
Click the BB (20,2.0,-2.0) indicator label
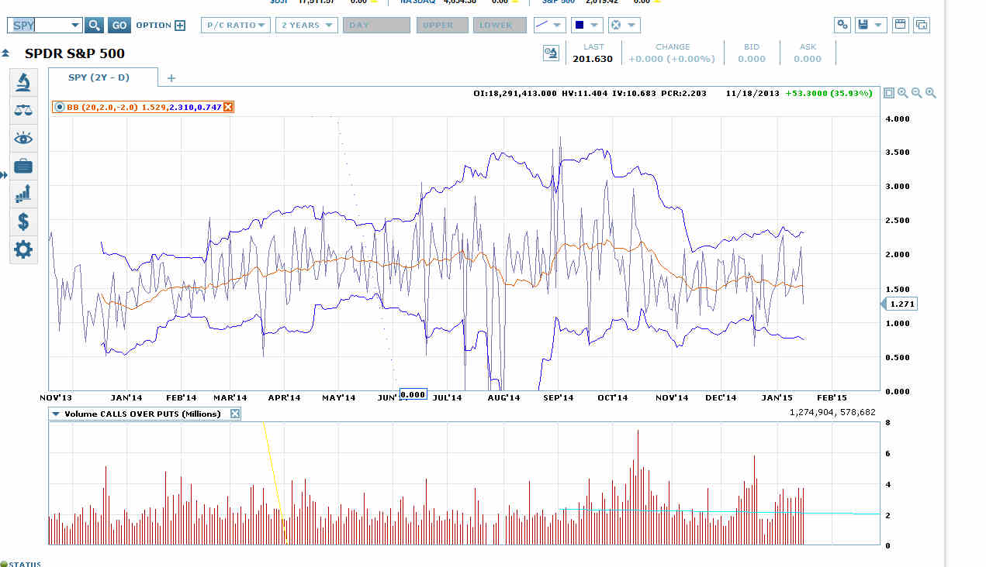[102, 107]
